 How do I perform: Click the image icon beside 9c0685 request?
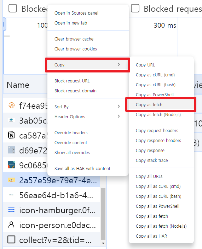11,165
